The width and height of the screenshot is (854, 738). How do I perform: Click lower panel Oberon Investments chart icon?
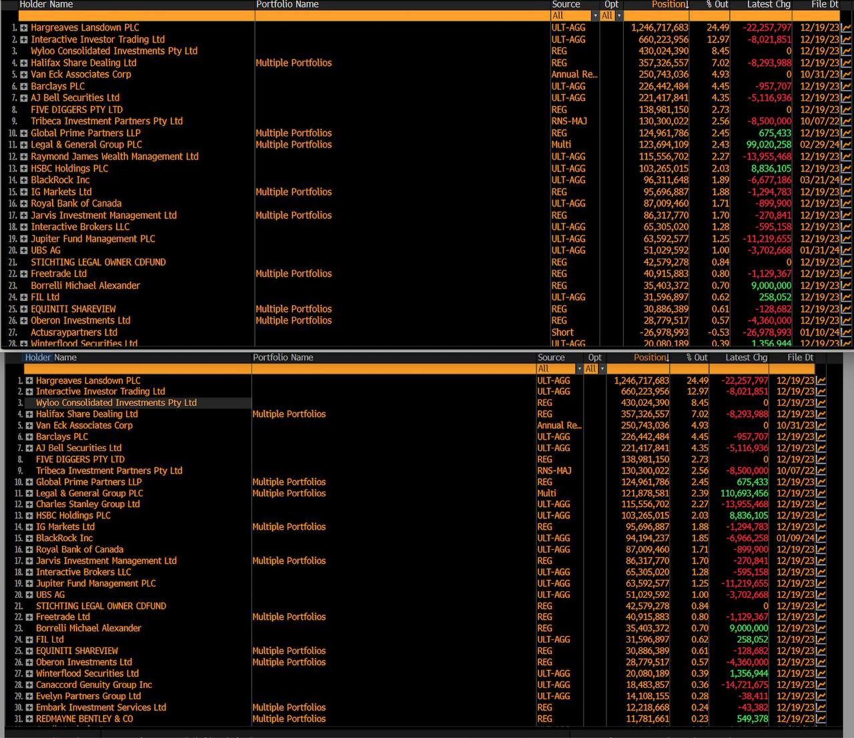(x=821, y=663)
